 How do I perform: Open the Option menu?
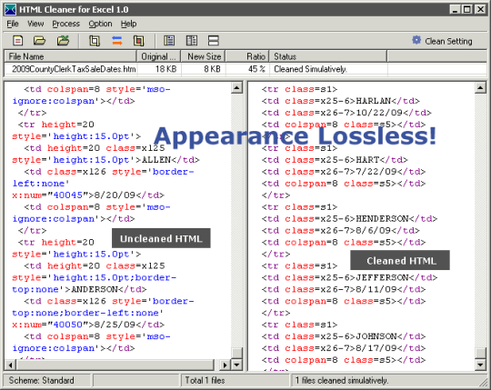pyautogui.click(x=100, y=24)
